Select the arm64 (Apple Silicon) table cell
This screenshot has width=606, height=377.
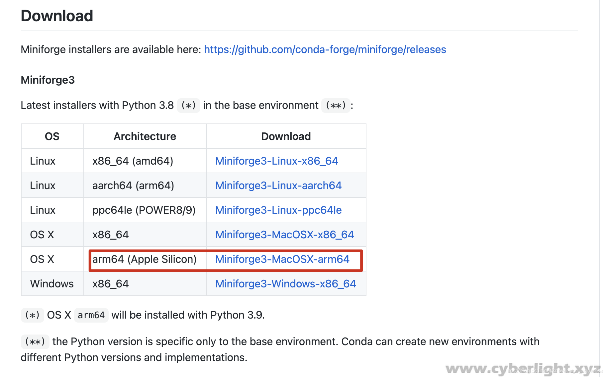(145, 259)
